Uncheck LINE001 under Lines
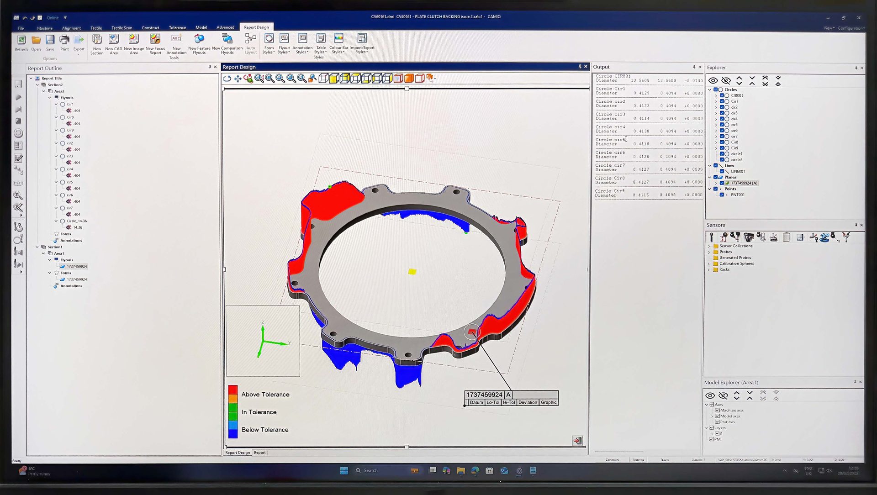The height and width of the screenshot is (495, 877). (722, 171)
